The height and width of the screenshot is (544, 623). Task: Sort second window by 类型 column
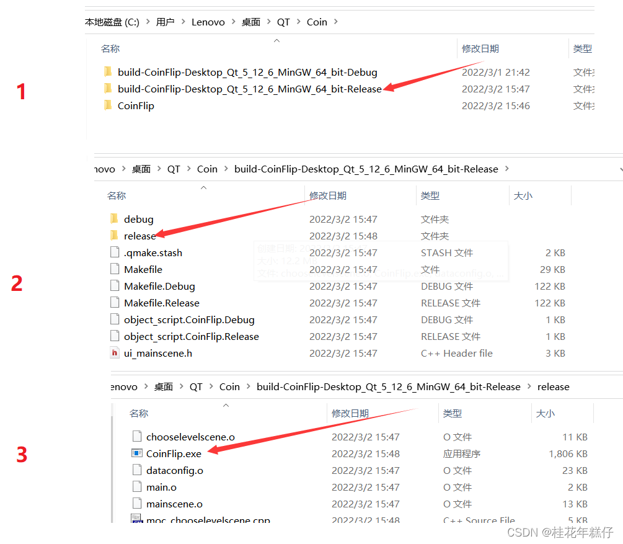(x=430, y=195)
